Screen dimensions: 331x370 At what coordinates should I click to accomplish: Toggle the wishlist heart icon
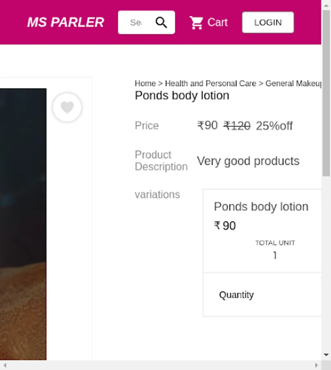[x=67, y=107]
